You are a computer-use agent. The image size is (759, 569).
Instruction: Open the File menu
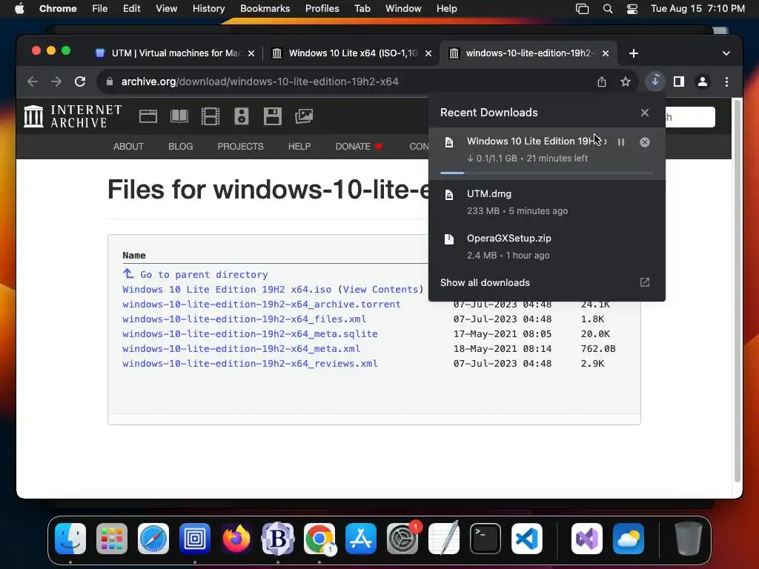(x=100, y=9)
